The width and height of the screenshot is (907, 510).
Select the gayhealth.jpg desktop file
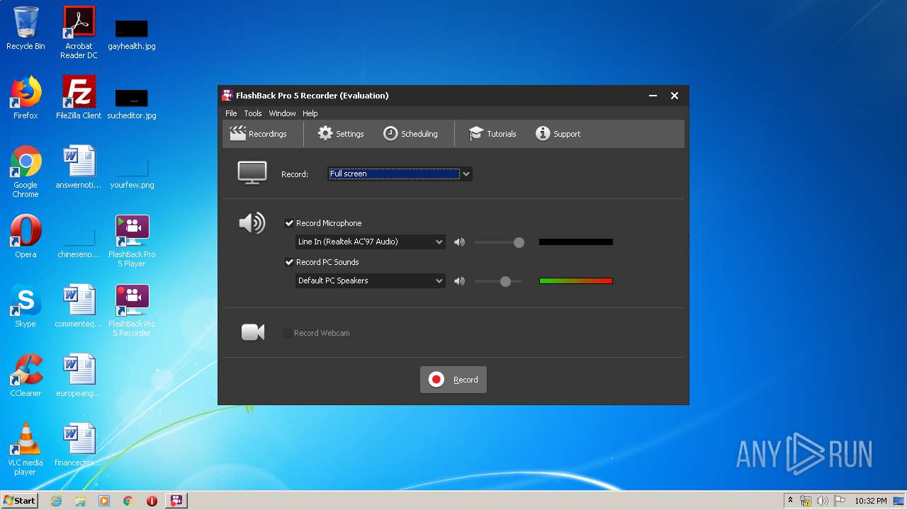pos(132,35)
